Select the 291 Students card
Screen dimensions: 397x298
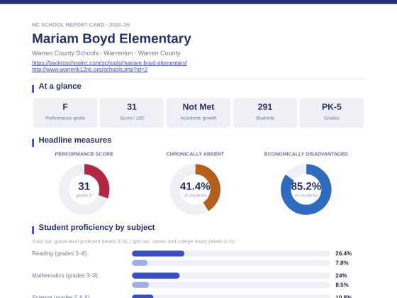coord(265,113)
